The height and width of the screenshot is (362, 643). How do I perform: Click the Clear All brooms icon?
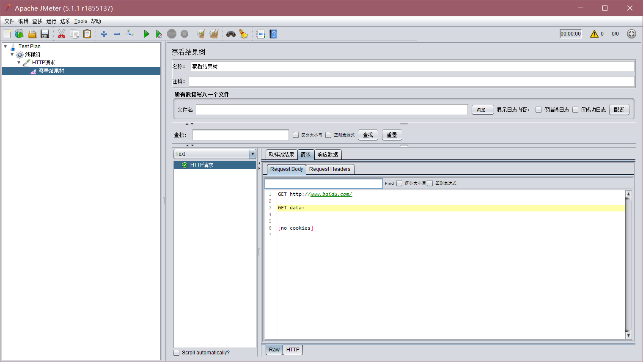pyautogui.click(x=214, y=34)
